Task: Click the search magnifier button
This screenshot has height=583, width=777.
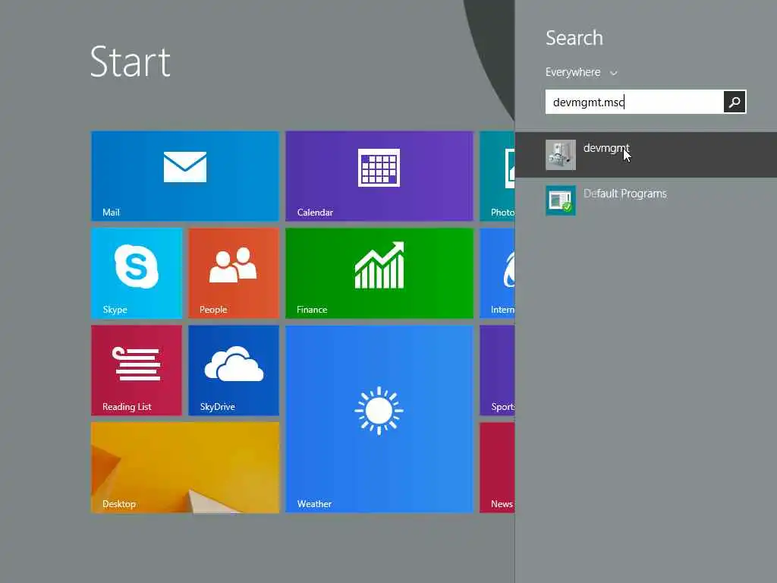Action: point(735,102)
